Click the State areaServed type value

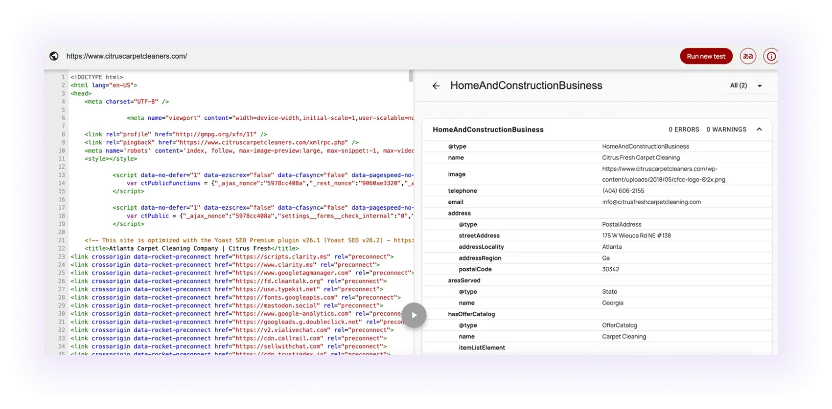[609, 292]
